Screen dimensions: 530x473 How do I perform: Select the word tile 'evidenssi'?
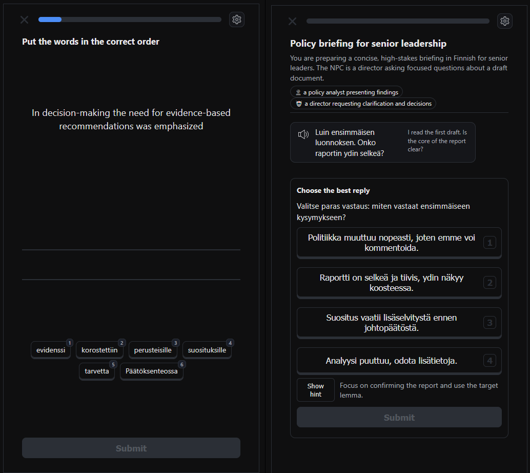click(x=51, y=350)
